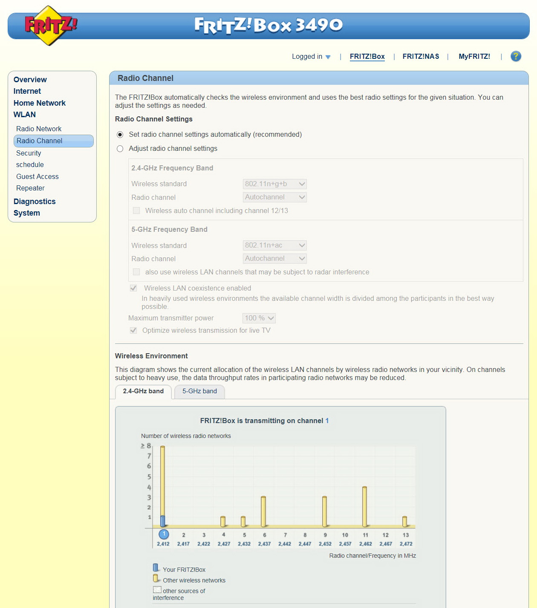Open the FRITZ!NAS link
The width and height of the screenshot is (537, 608).
(421, 57)
